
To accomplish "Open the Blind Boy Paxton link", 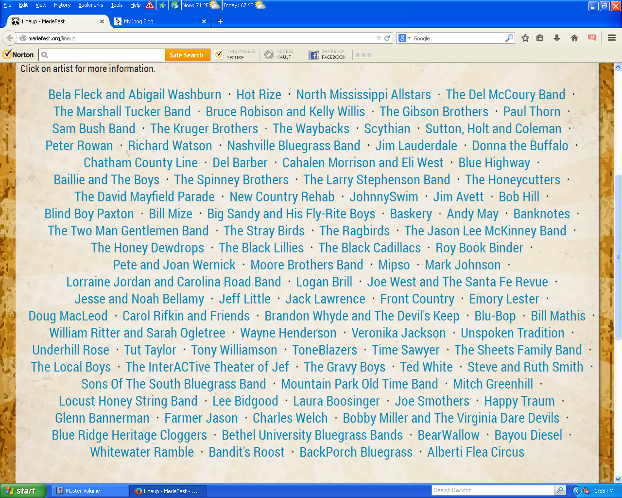I will (x=89, y=213).
